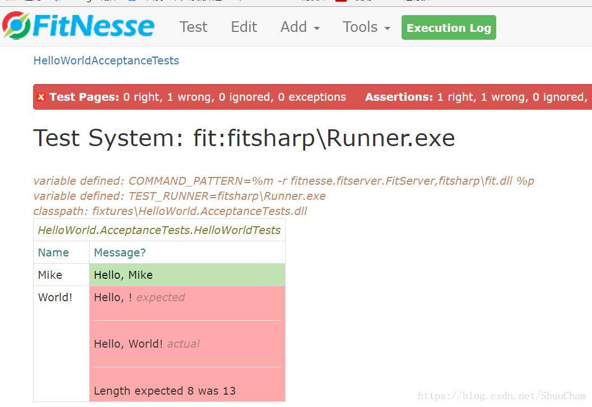Expand the Tools dropdown menu
The image size is (592, 407).
tap(366, 27)
